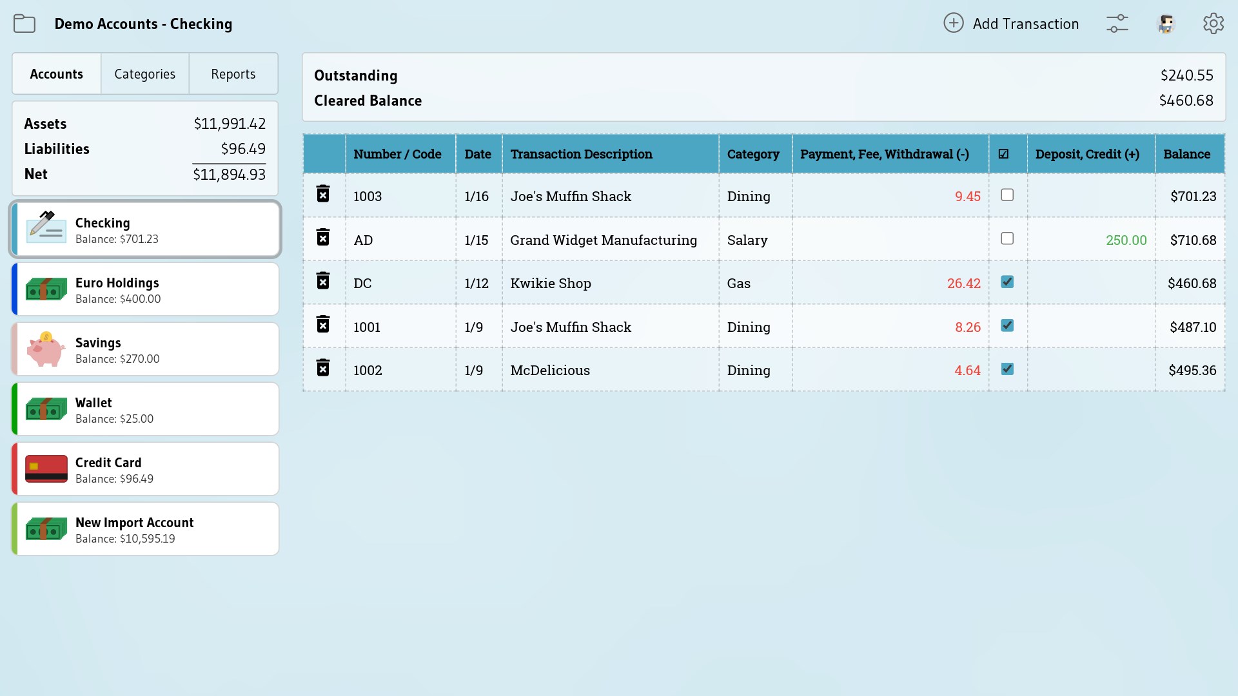The width and height of the screenshot is (1238, 696).
Task: Open the settings gear
Action: [x=1213, y=24]
